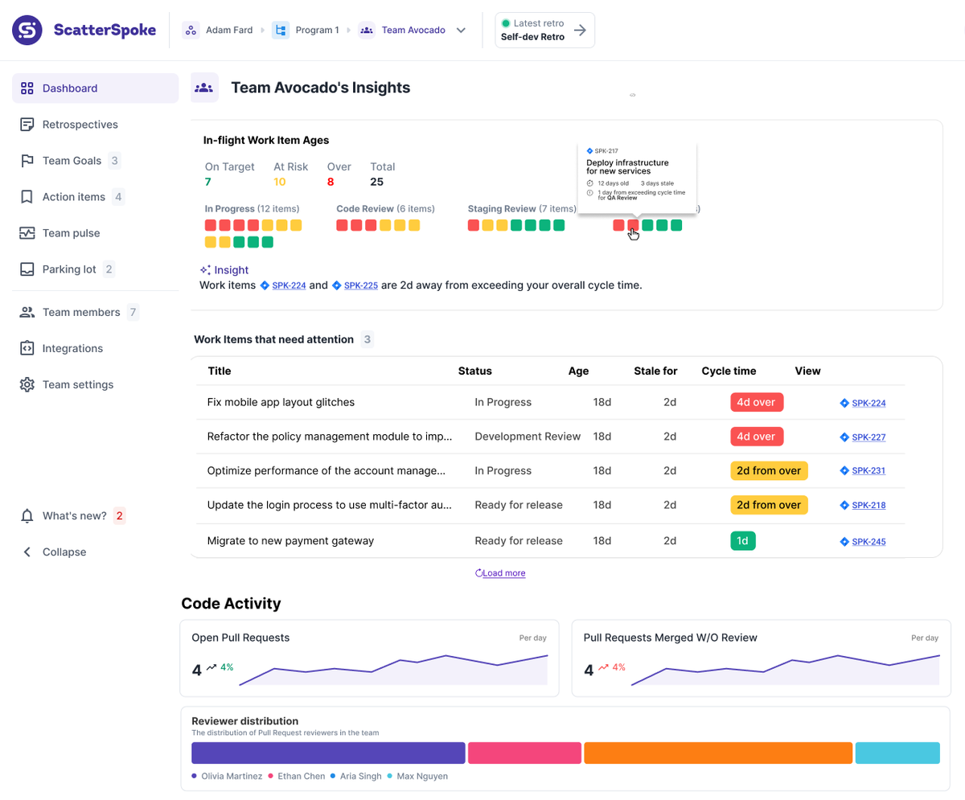Click the Integrations icon in sidebar

click(27, 348)
